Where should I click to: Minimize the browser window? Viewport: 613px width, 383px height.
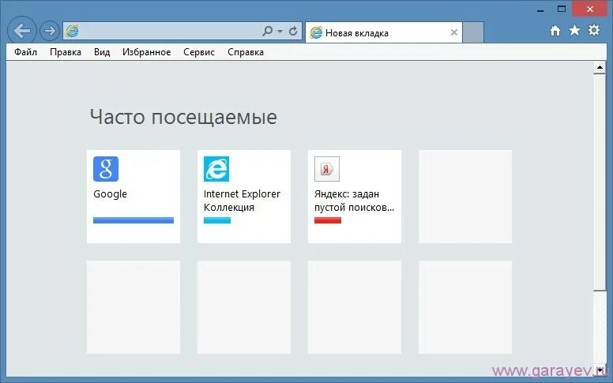point(540,9)
